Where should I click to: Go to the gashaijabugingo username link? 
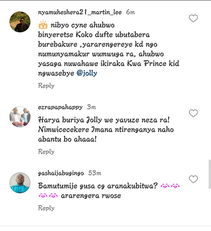tap(61, 173)
